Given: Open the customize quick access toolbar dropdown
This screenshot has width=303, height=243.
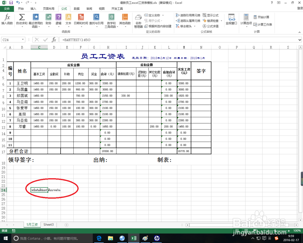Looking at the screenshot, I should [35, 3].
